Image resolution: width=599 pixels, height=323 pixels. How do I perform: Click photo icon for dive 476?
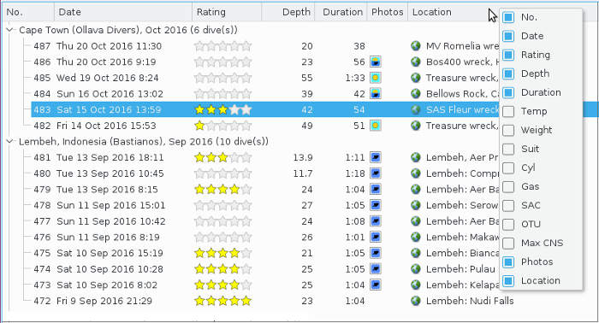pos(375,238)
